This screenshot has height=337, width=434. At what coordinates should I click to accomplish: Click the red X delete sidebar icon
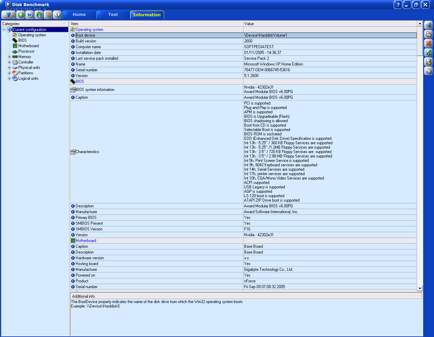pyautogui.click(x=428, y=43)
